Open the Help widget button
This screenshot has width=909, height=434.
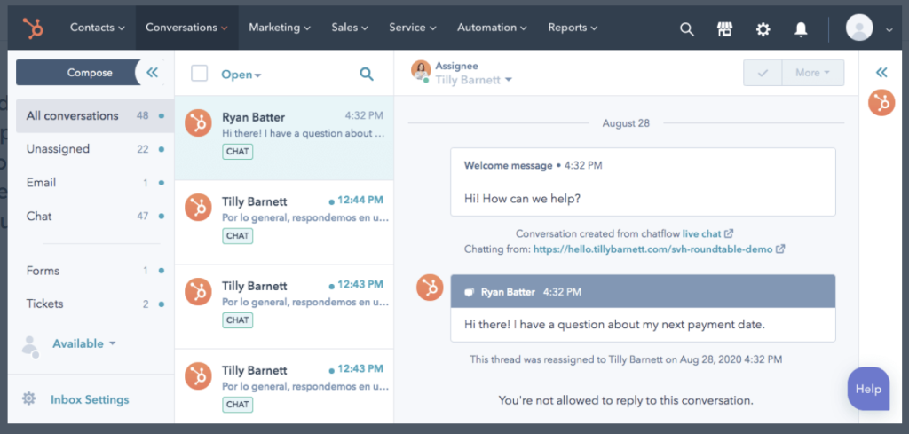(x=868, y=389)
